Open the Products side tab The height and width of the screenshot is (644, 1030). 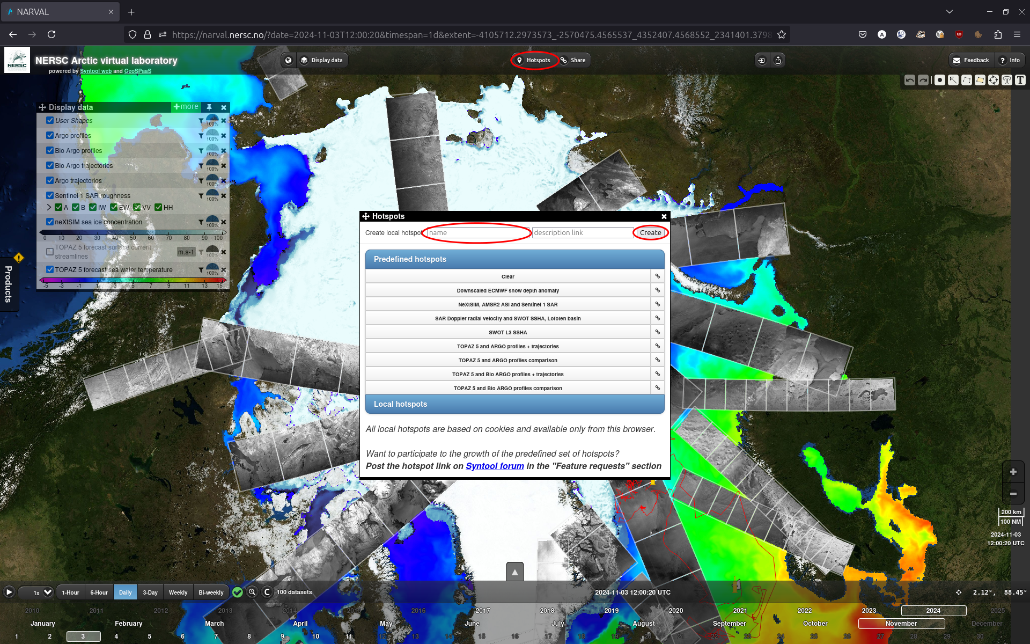click(9, 284)
